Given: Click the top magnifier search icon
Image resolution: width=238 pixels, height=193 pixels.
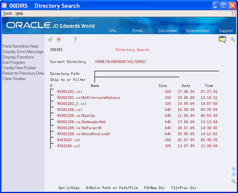Looking at the screenshot, I should pos(233,39).
